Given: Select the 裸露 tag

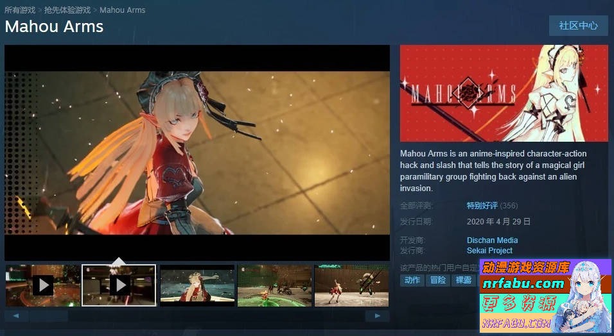Looking at the screenshot, I should pos(462,280).
